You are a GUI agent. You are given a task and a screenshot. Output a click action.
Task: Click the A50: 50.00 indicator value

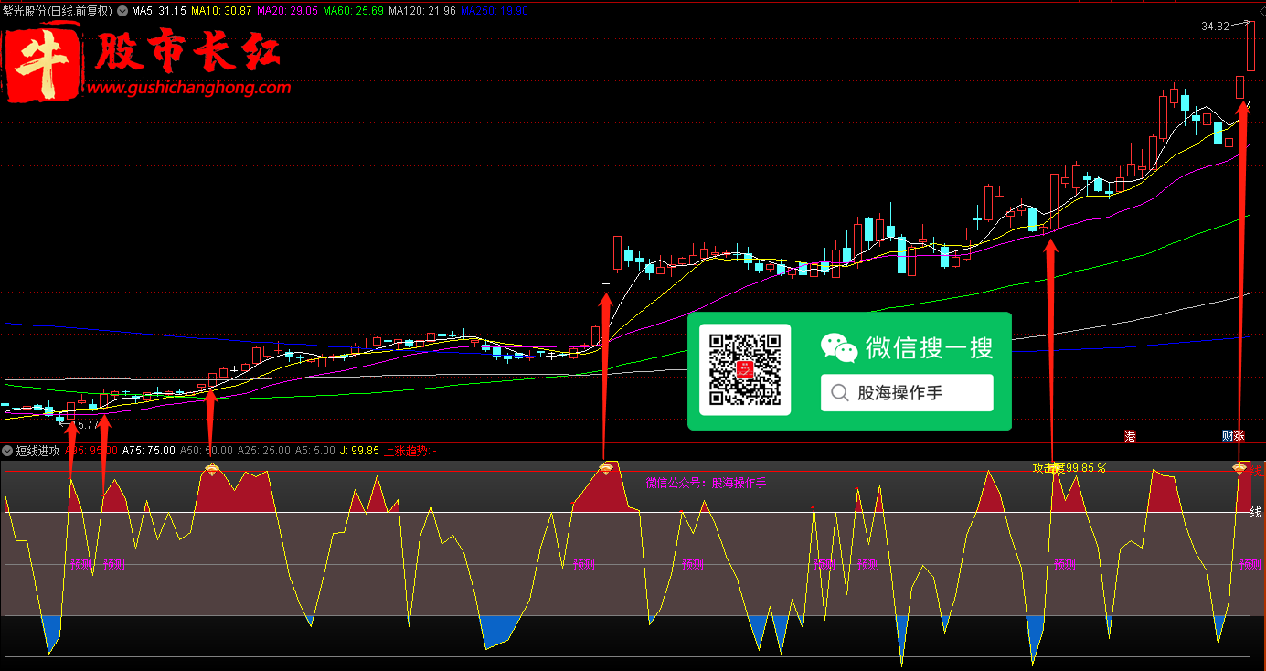[206, 451]
